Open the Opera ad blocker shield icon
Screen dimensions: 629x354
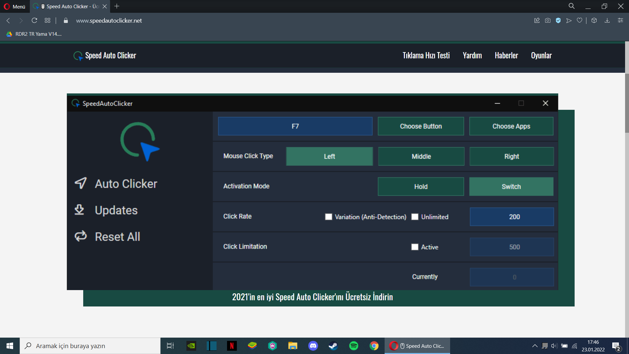click(x=558, y=20)
